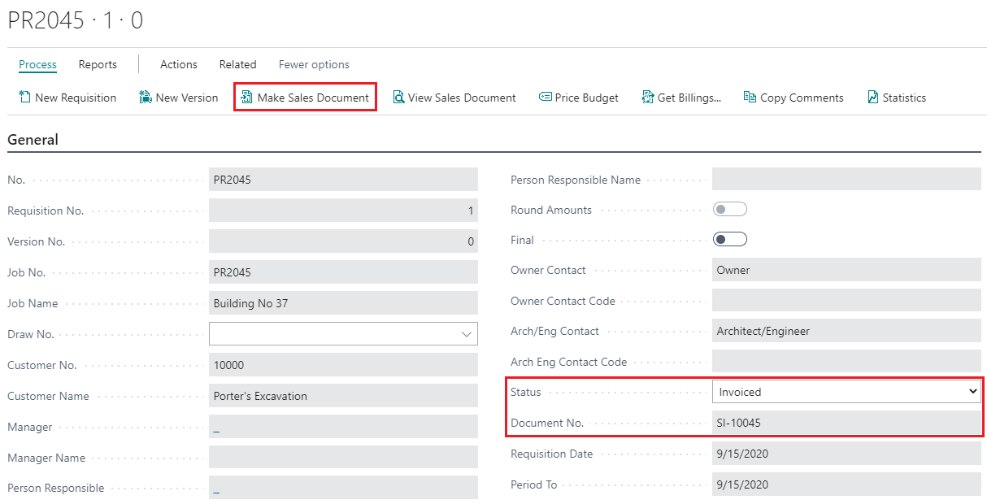Collapse the General section header
This screenshot has width=987, height=504.
pos(33,140)
